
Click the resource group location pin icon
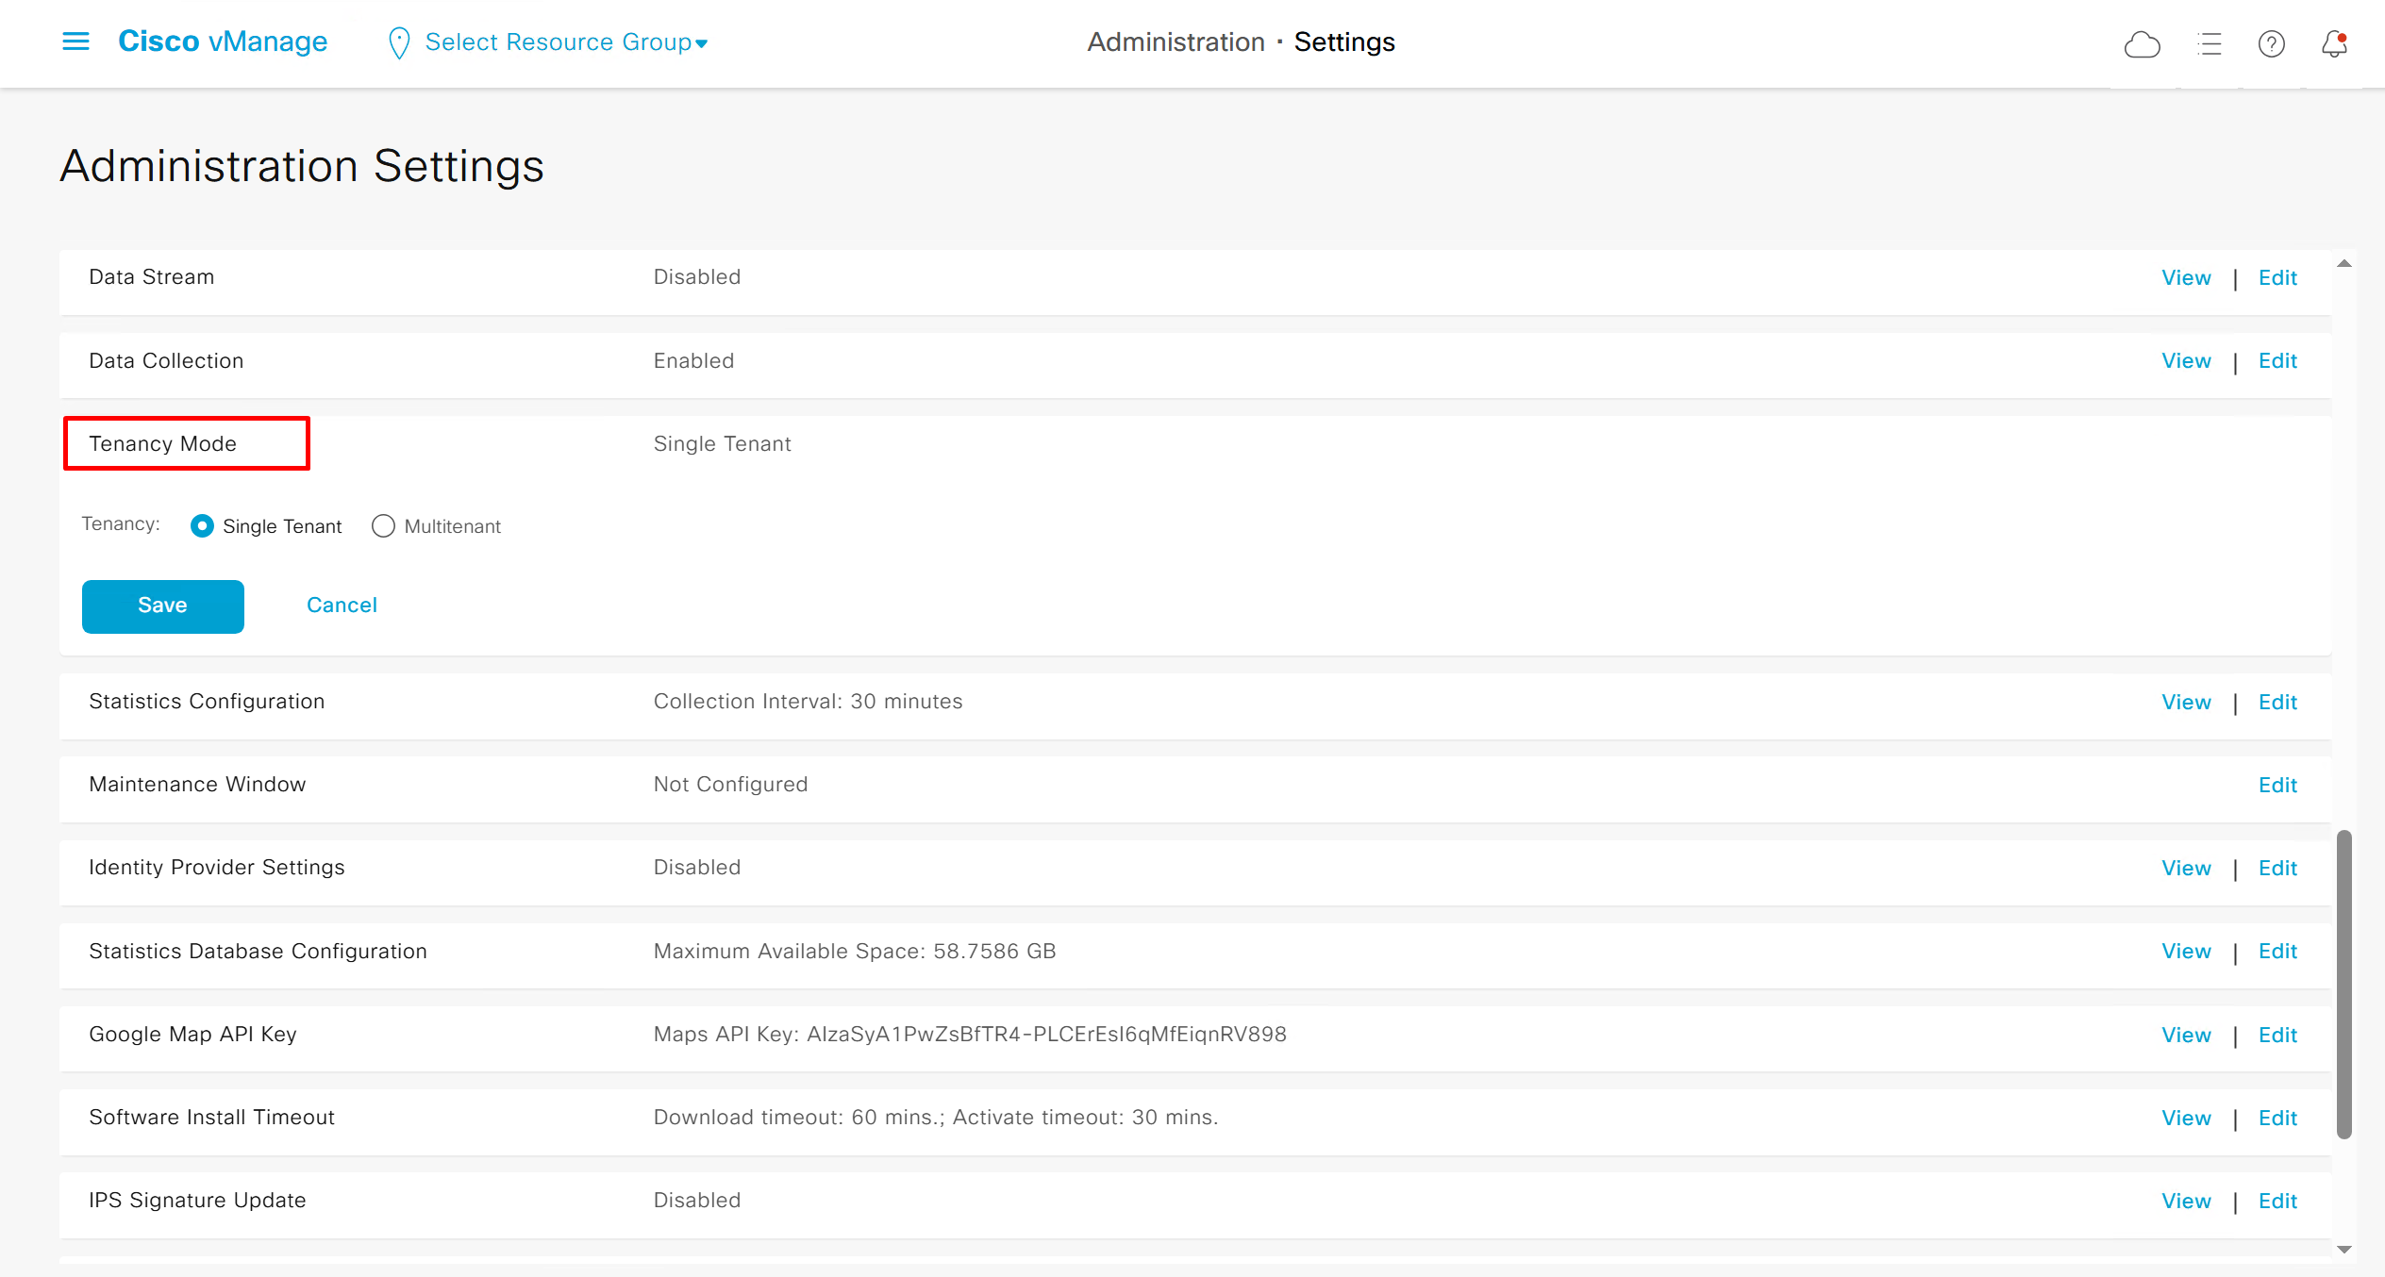click(x=399, y=43)
